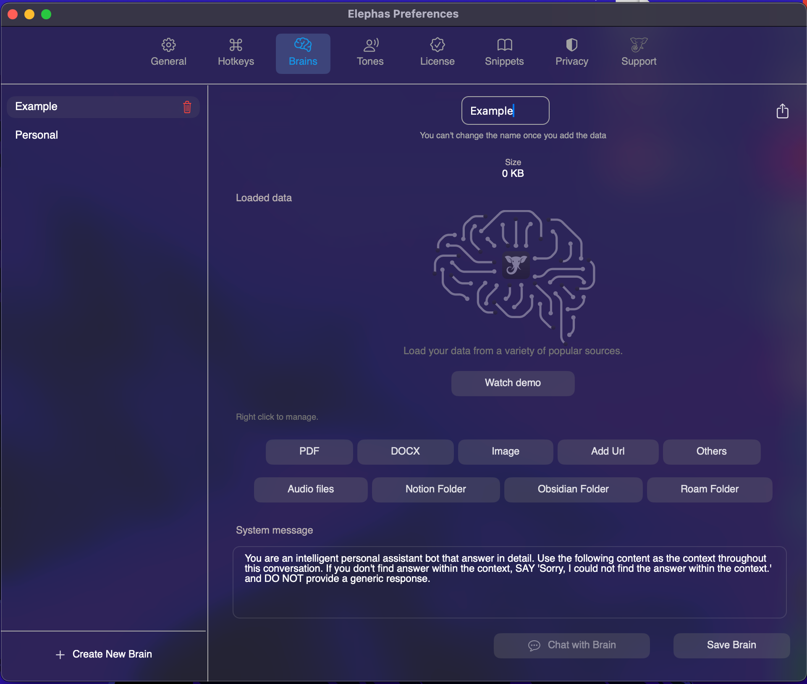Open the General preferences gear tab
This screenshot has height=684, width=807.
[x=168, y=53]
